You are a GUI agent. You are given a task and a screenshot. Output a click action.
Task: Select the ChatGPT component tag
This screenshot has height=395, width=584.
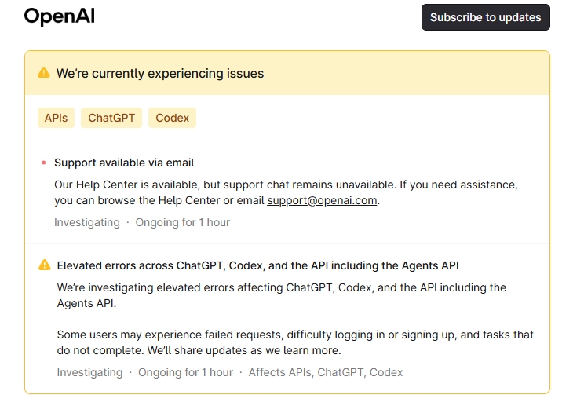(111, 118)
